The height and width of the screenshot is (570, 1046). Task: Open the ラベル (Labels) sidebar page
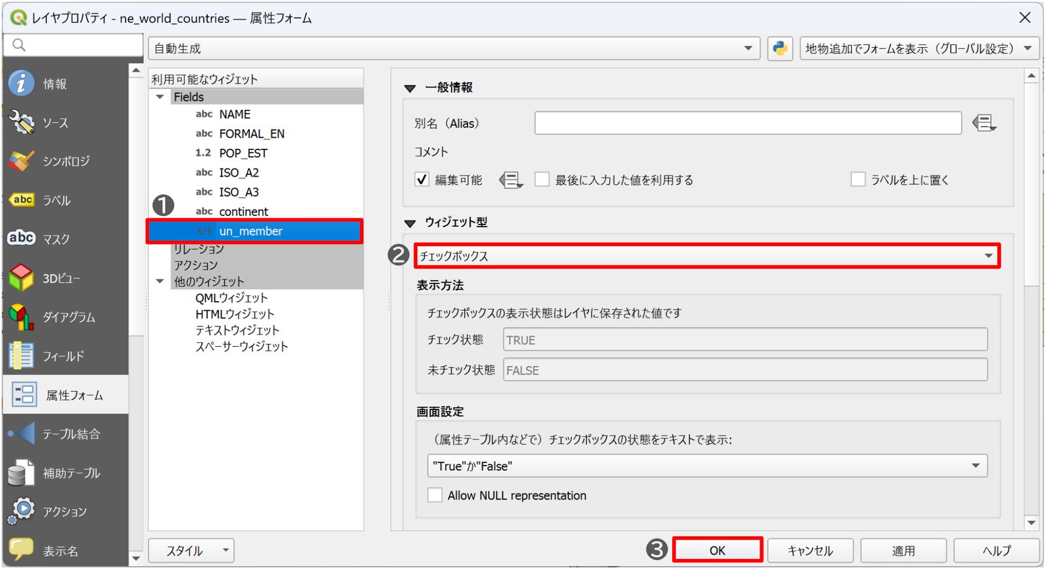pyautogui.click(x=65, y=200)
